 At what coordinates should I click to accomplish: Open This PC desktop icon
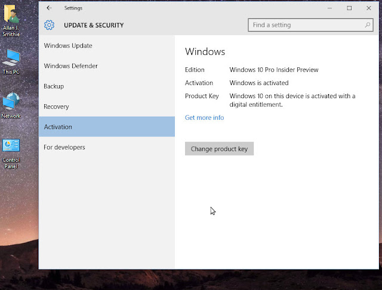click(x=11, y=61)
